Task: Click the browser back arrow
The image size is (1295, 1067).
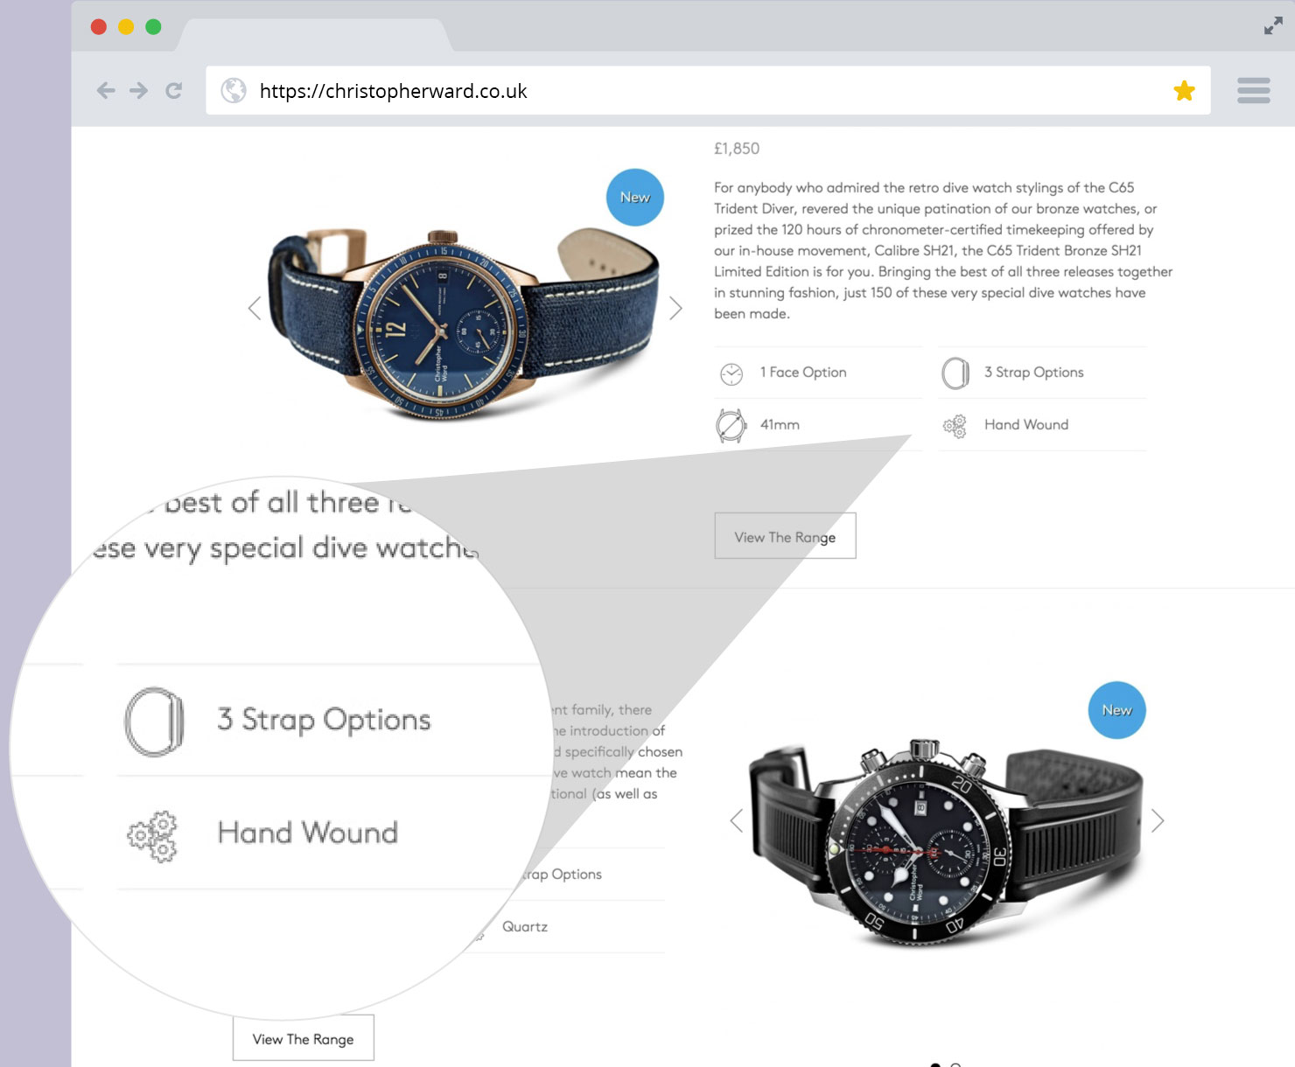Action: coord(106,91)
